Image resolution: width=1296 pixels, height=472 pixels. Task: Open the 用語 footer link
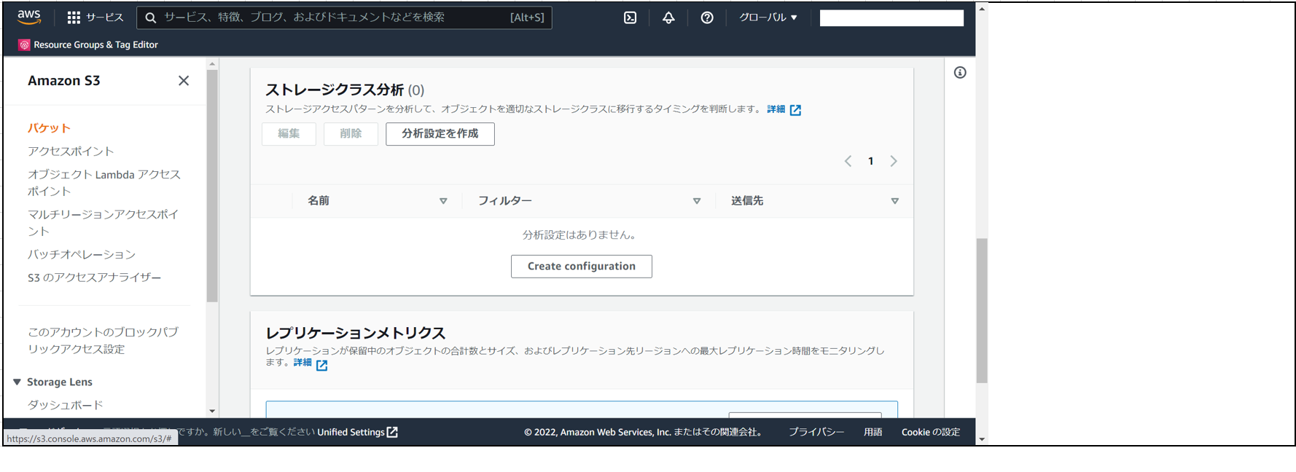873,432
